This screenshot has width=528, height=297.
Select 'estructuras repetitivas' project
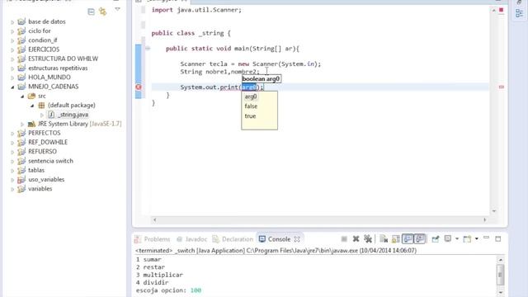coord(58,68)
